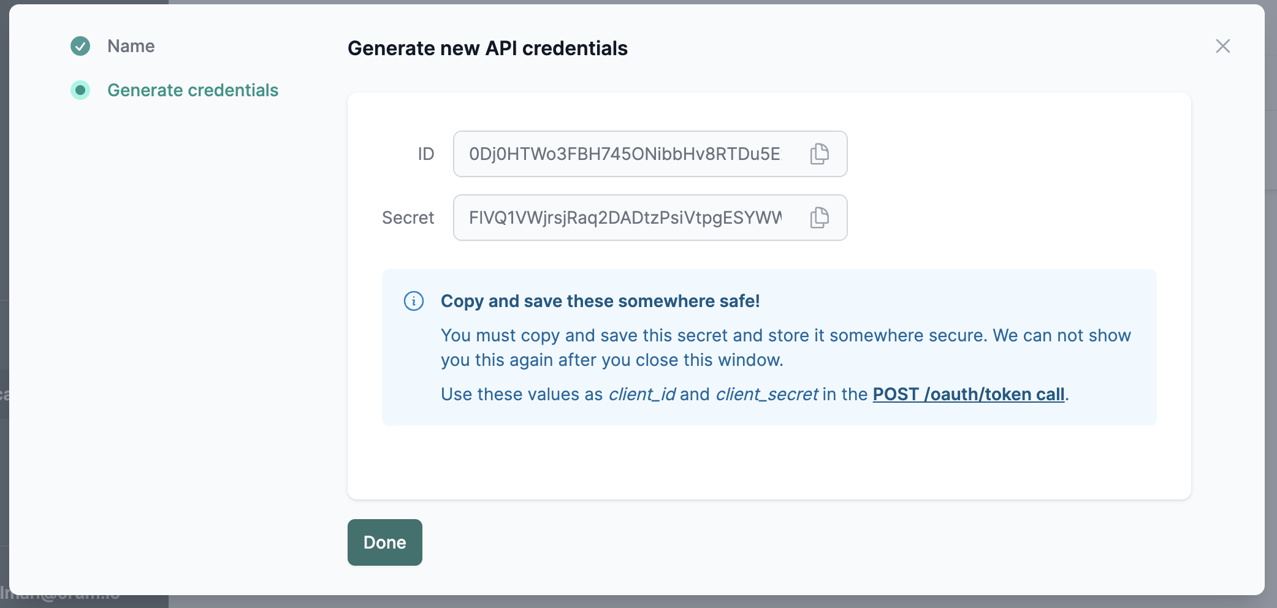Screen dimensions: 1277x608
Task: Click the italic client_secret text
Action: (x=766, y=394)
